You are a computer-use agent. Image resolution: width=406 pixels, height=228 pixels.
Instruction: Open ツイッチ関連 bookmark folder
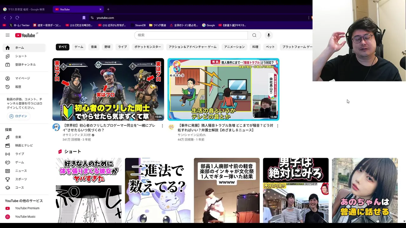tap(158, 25)
